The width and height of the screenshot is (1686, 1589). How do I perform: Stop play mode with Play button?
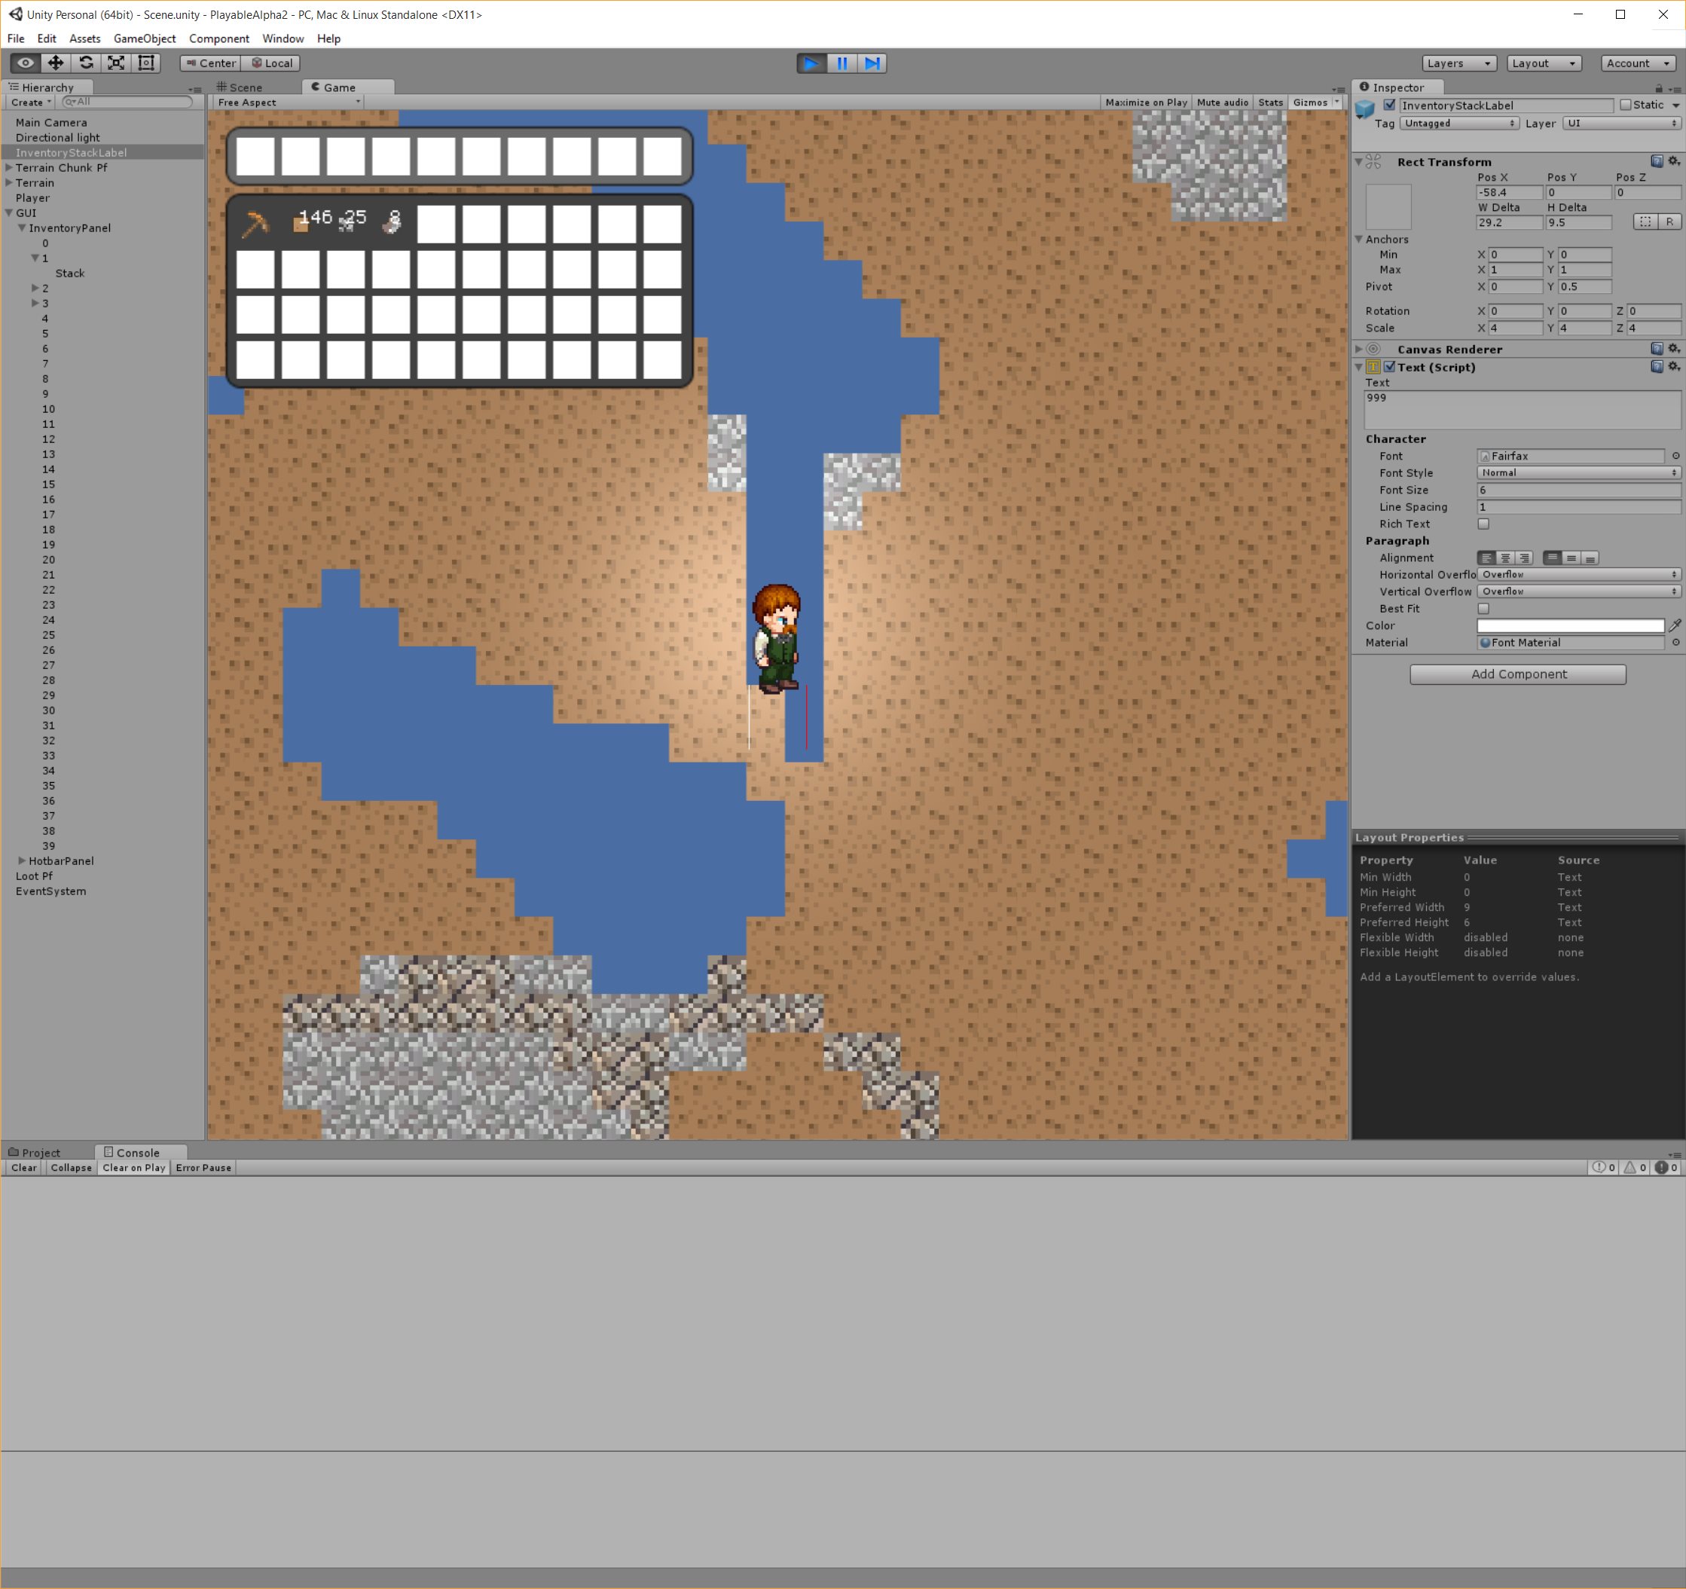click(811, 63)
